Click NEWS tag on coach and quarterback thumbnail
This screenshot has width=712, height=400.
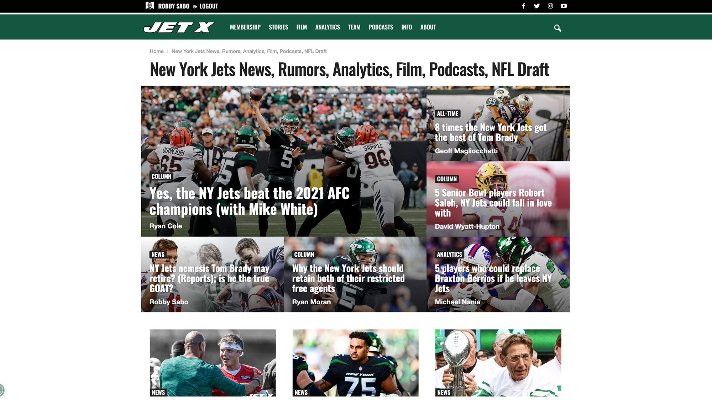pyautogui.click(x=158, y=393)
